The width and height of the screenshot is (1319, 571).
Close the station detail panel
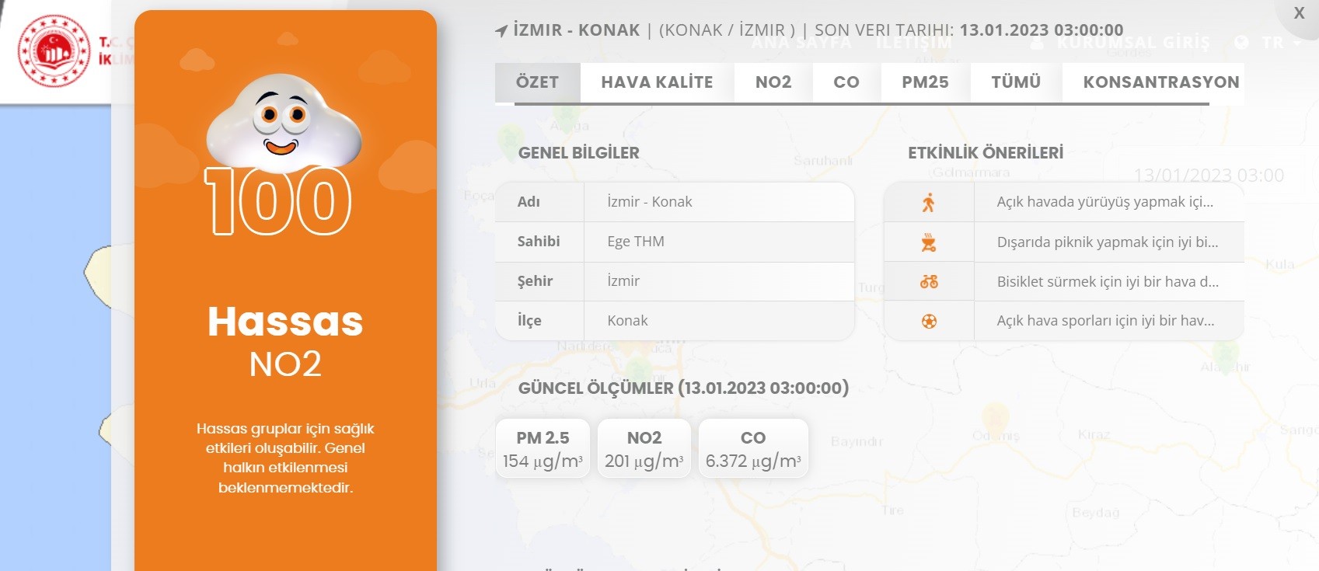[1299, 13]
